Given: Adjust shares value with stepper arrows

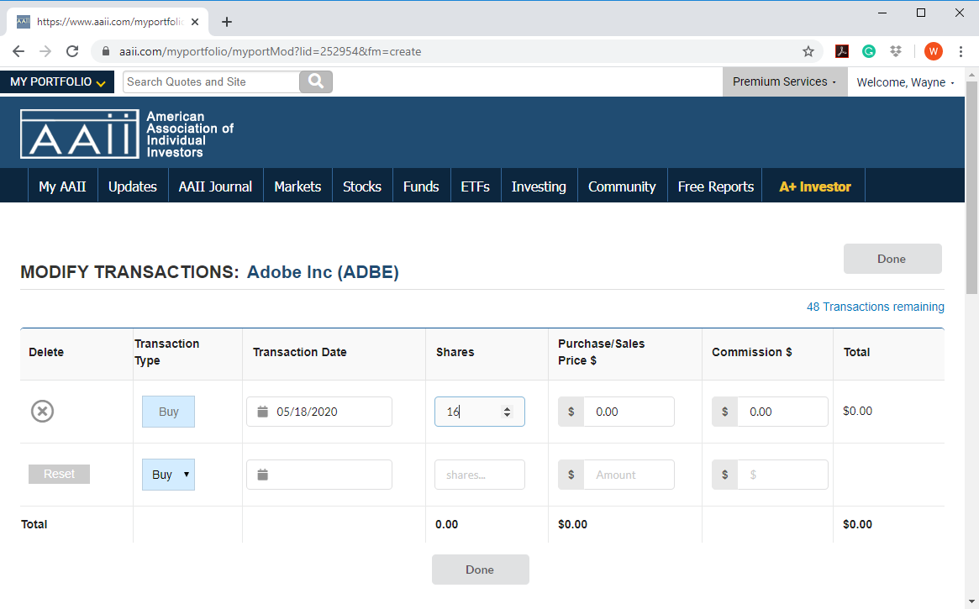Looking at the screenshot, I should (507, 412).
